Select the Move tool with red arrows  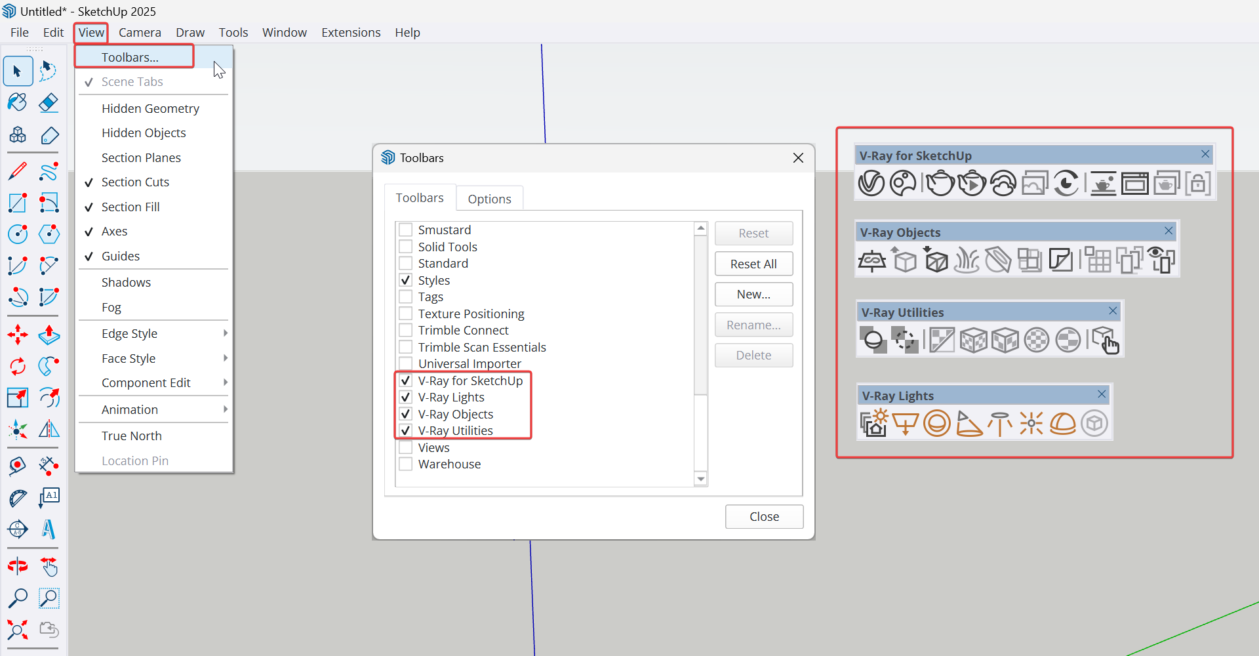pos(18,335)
